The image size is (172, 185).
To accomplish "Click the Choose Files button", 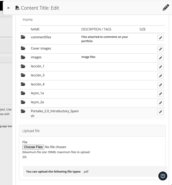I will pyautogui.click(x=33, y=147).
